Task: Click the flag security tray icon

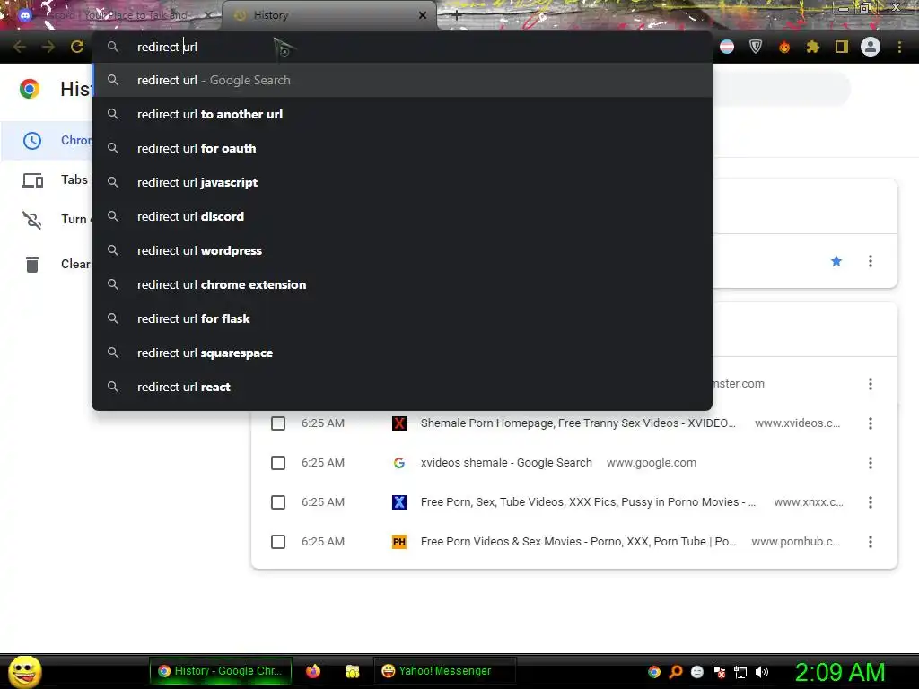Action: click(x=719, y=672)
